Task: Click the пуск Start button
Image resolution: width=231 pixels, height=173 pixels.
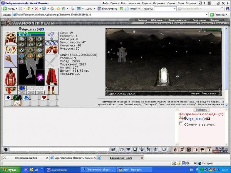Action: [x=11, y=170]
